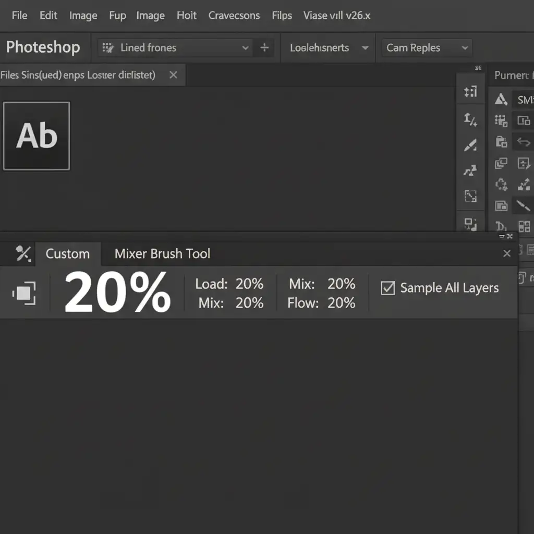Open the Cam Reples dropdown
534x534 pixels.
464,48
